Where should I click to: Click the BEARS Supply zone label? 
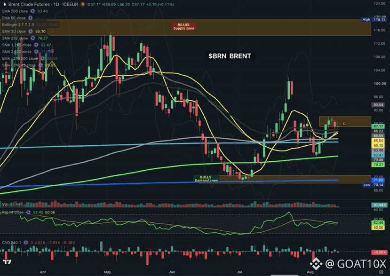pyautogui.click(x=183, y=27)
